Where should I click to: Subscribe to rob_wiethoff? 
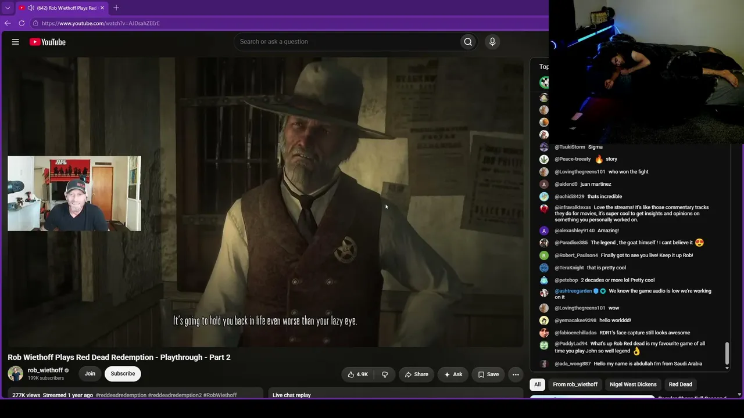click(123, 373)
